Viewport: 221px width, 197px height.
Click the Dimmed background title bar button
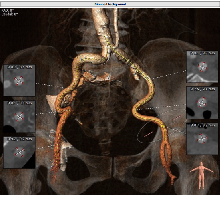(x=110, y=4)
